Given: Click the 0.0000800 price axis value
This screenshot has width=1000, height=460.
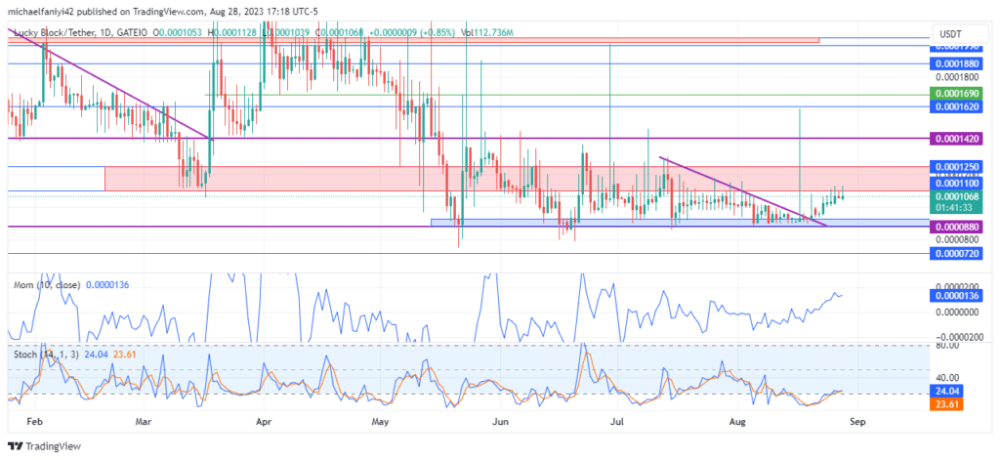Looking at the screenshot, I should pyautogui.click(x=955, y=240).
